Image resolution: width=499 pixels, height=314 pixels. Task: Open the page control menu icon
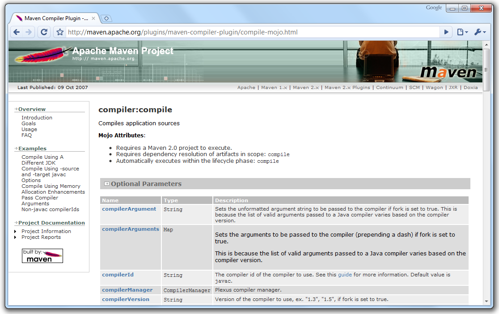[x=462, y=32]
